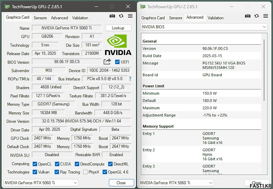Click the BIOS Version field 98.06.1F.00.C5
273x189 pixels.
(x=67, y=62)
